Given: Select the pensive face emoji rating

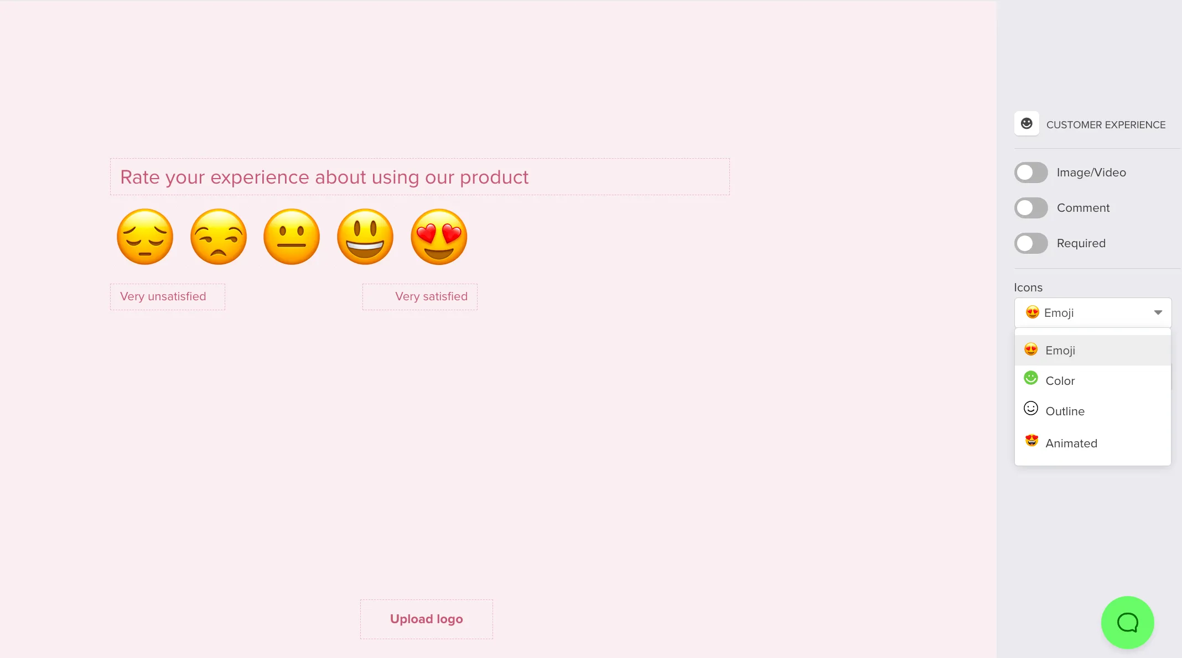Looking at the screenshot, I should pyautogui.click(x=144, y=237).
